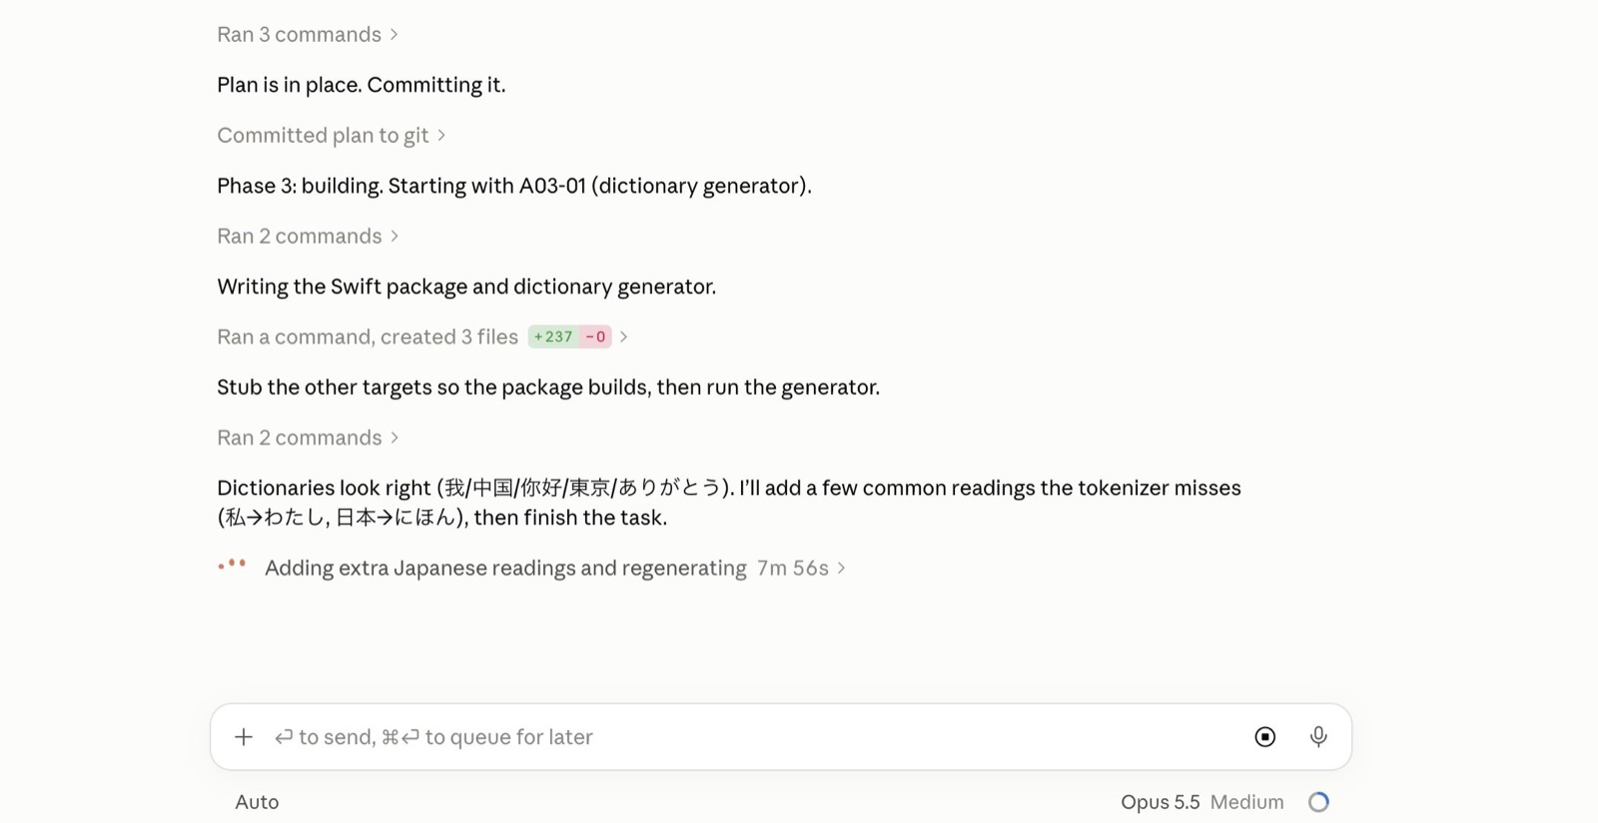1598x823 pixels.
Task: Click the plus attachment icon
Action: pos(244,737)
